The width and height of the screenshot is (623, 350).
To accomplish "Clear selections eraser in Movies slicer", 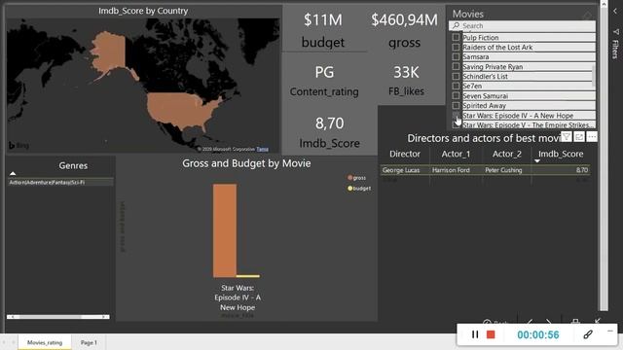I will click(x=587, y=16).
